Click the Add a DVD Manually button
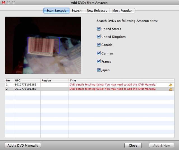Viewport: 179px width, 150px height. [23, 146]
